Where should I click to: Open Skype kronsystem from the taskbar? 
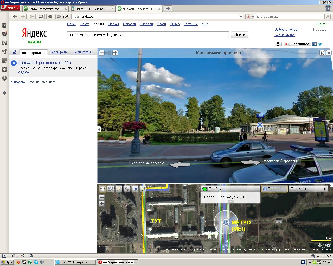click(75, 262)
